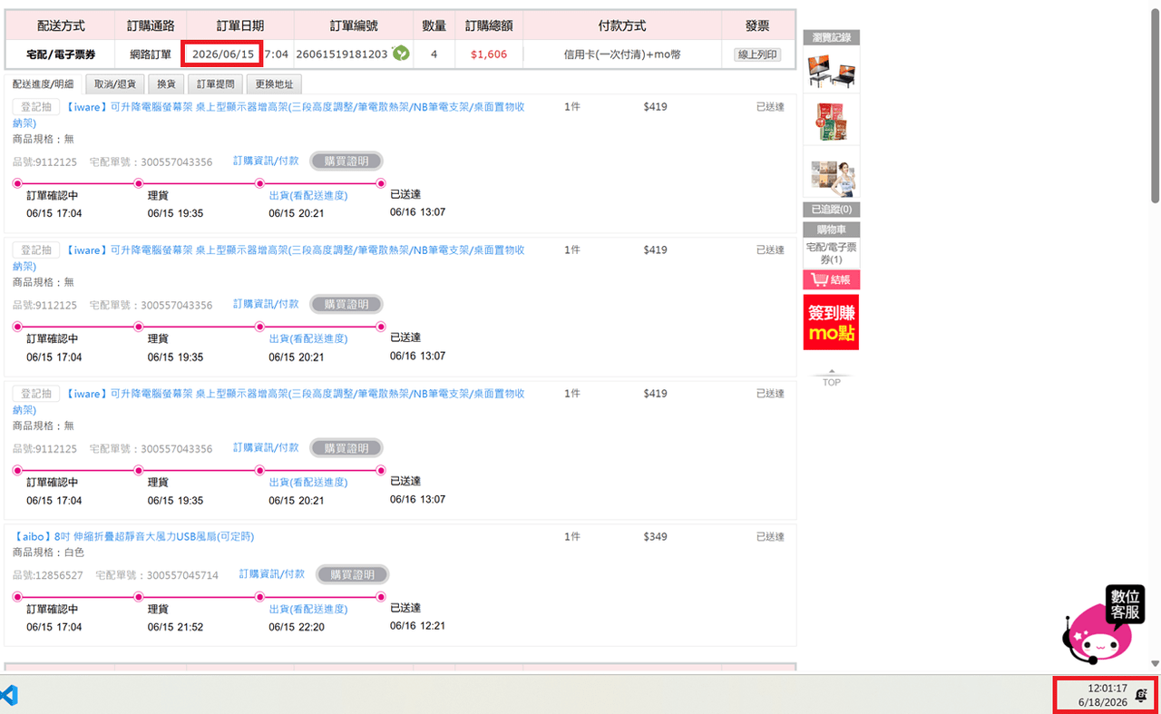
Task: Open the 訂單提問 tab
Action: [216, 84]
